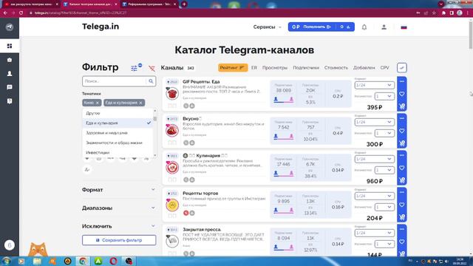Click the magnifier icon in the search box

151,81
